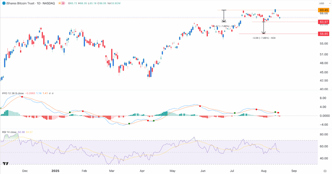This screenshot has width=332, height=174.
Task: Click the PPO signal value 1.41
Action: (x=45, y=93)
